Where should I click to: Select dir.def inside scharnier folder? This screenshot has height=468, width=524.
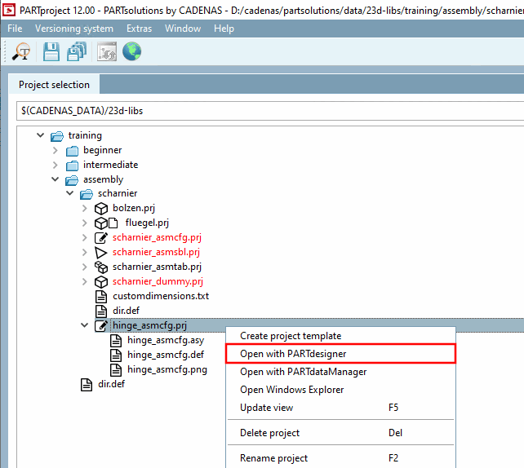tap(126, 311)
